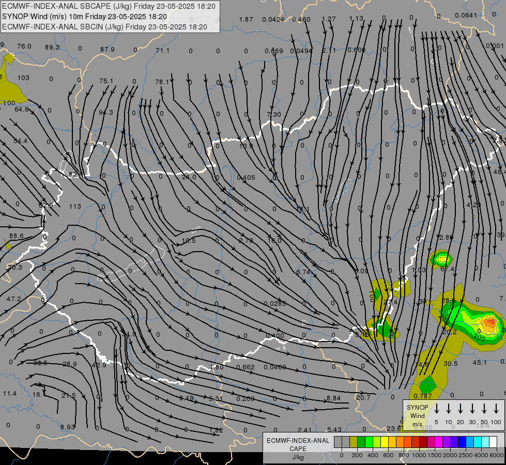Click the map value 54.4
The height and width of the screenshot is (465, 506).
pyautogui.click(x=20, y=141)
